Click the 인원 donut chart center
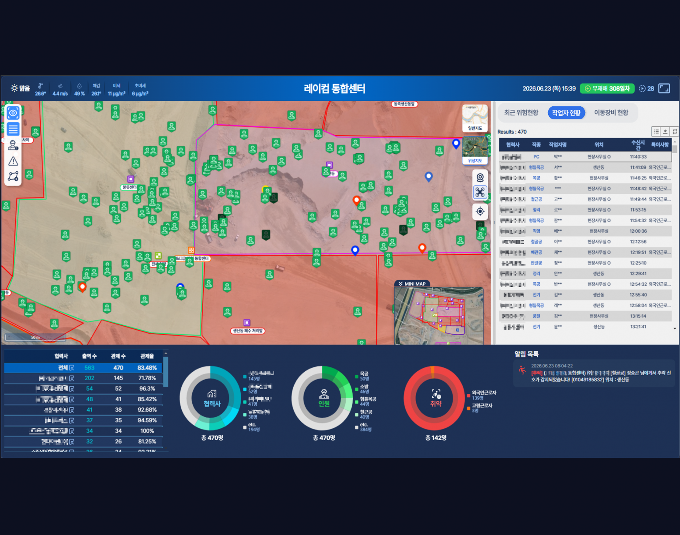Screen dimensions: 680x535 [x=324, y=398]
